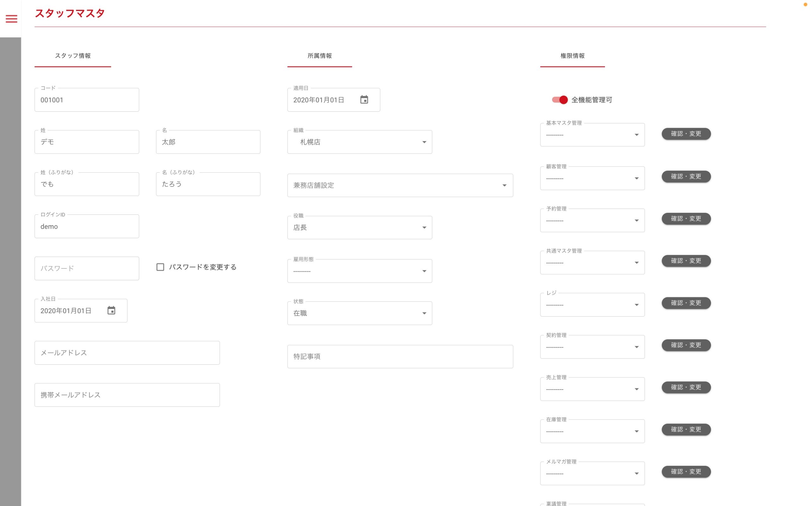Open calendar picker for 入社日
Image resolution: width=810 pixels, height=506 pixels.
click(111, 311)
